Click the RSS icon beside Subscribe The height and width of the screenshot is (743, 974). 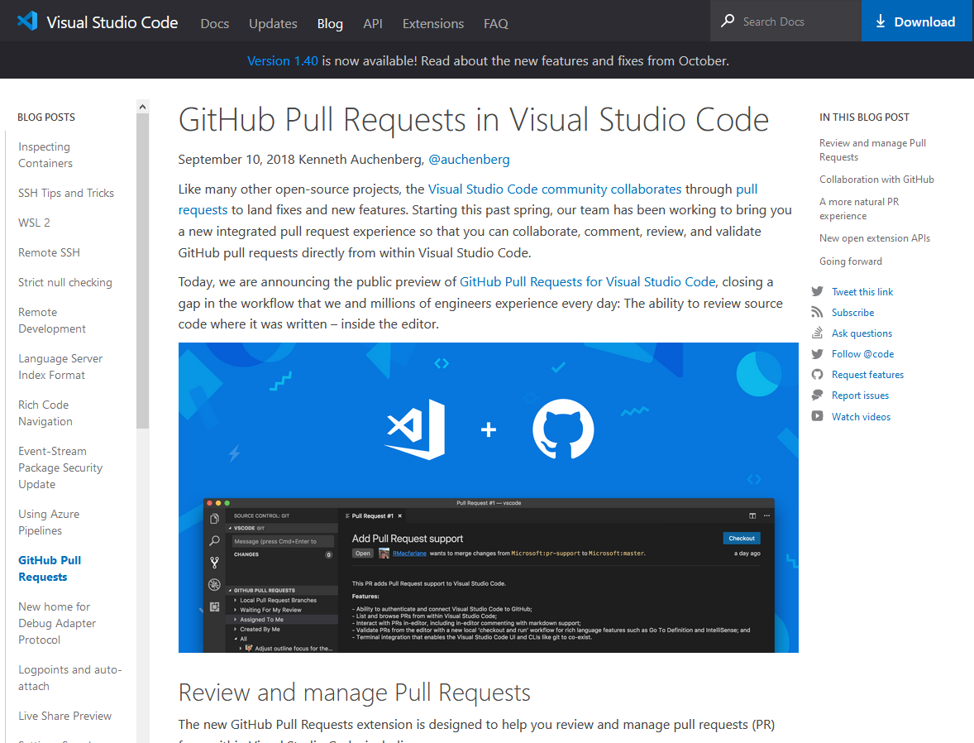tap(818, 312)
